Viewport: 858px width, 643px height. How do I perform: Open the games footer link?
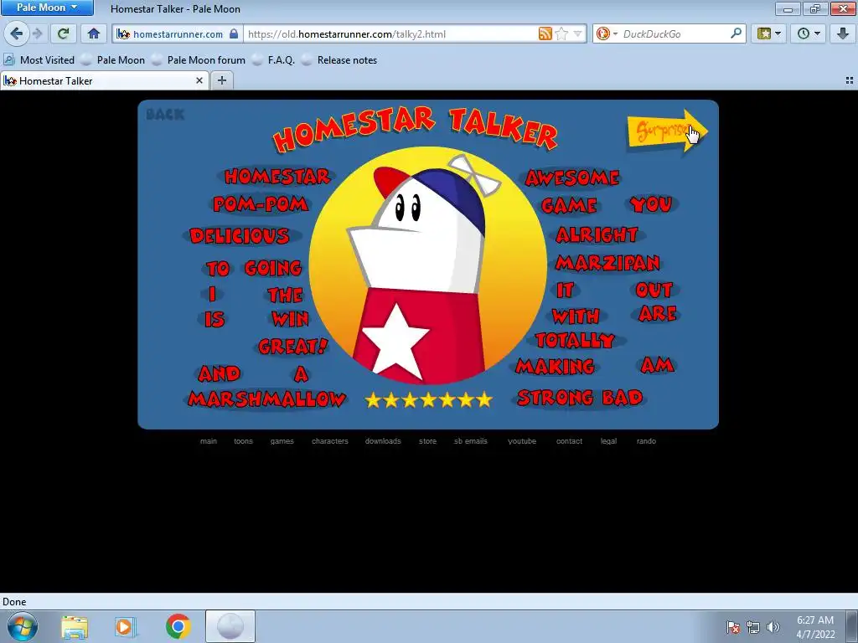tap(282, 441)
